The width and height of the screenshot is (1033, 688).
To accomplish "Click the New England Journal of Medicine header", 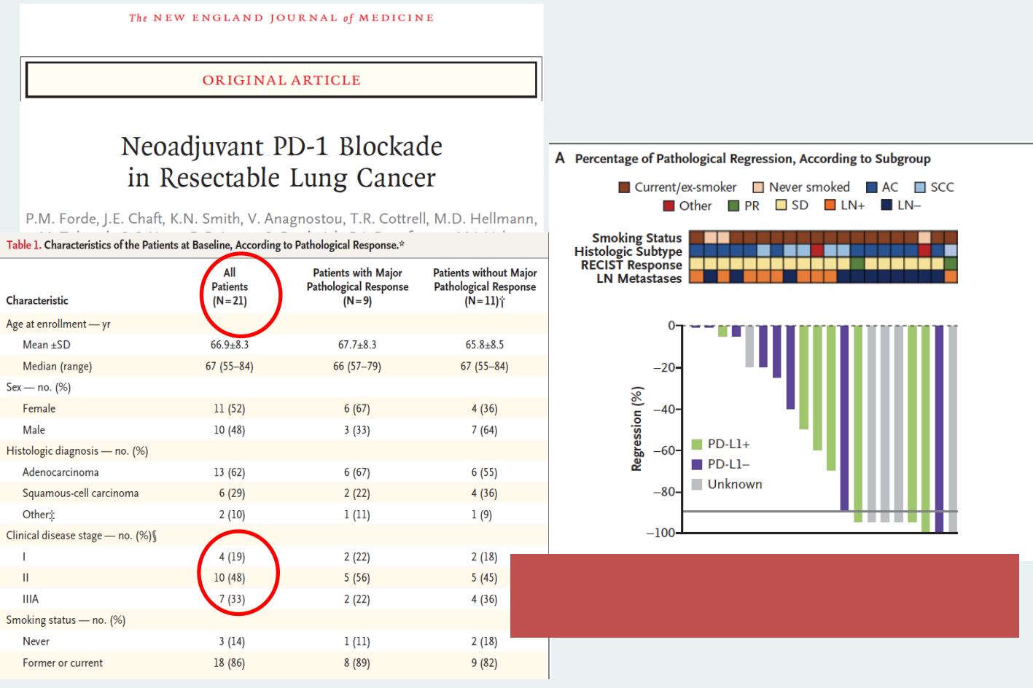I will click(x=281, y=17).
